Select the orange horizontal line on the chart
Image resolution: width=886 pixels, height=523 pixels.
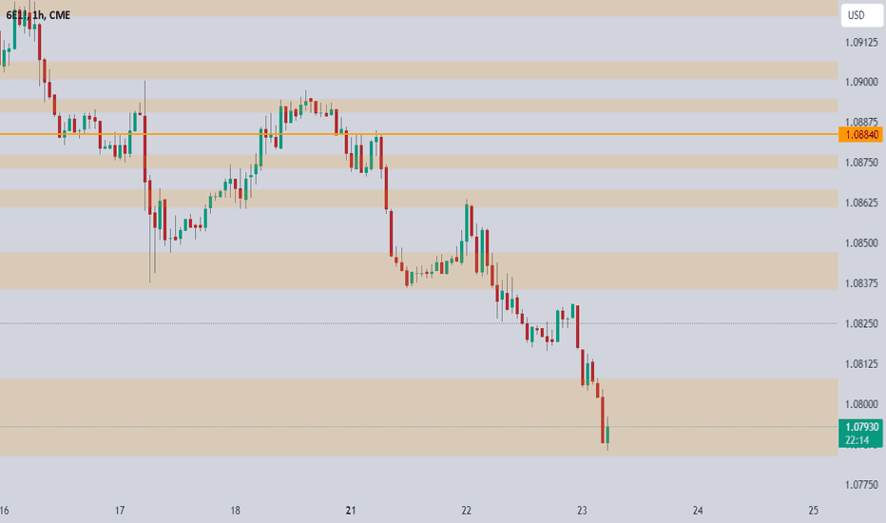(418, 134)
